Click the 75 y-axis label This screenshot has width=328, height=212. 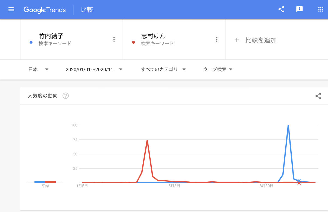click(75, 140)
